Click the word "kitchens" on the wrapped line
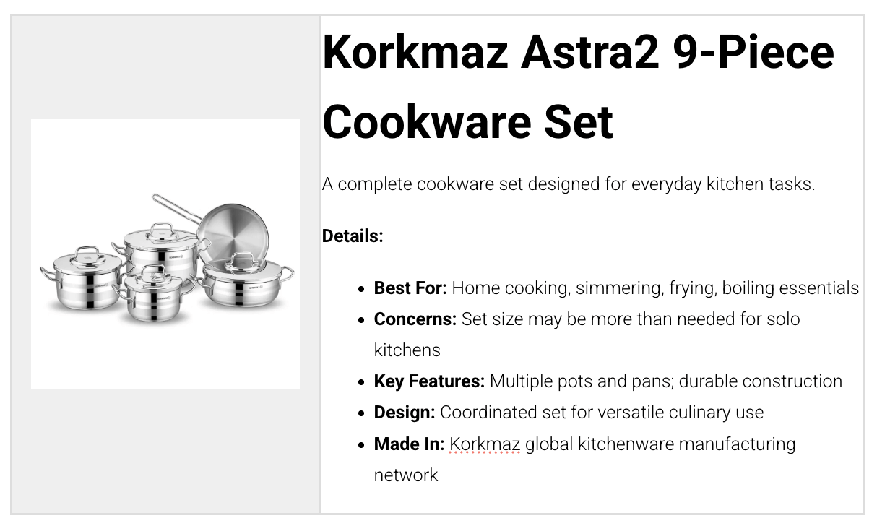Viewport: 877px width, 526px height. click(x=407, y=350)
